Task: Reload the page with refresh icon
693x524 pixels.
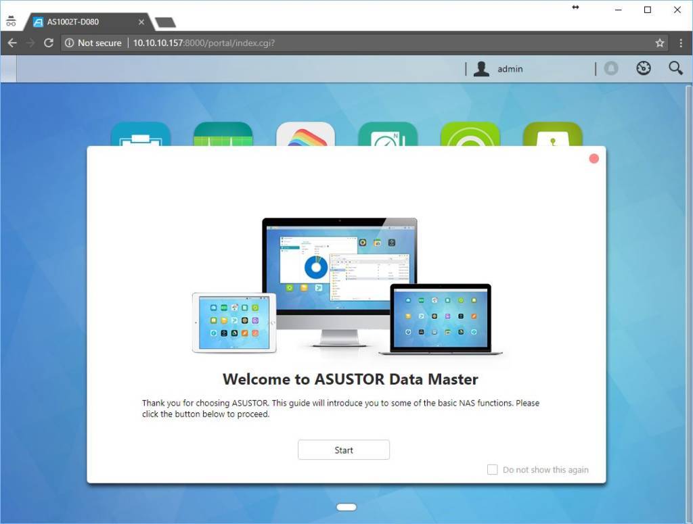Action: pos(49,43)
